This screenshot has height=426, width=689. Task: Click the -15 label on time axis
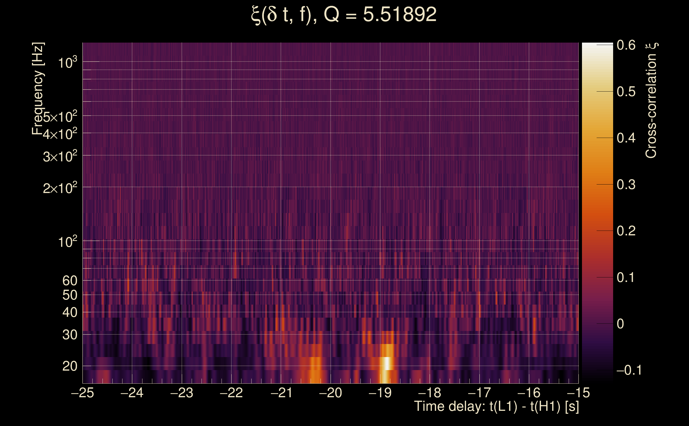point(578,393)
